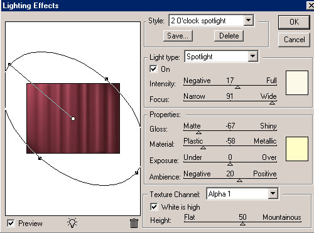Toggle White is high checkbox
The image size is (314, 233).
click(x=154, y=207)
